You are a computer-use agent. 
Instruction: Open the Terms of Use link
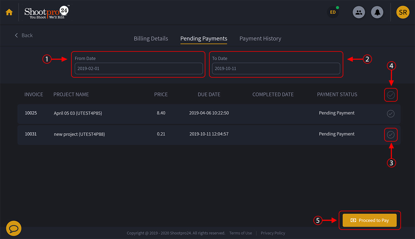pos(240,233)
